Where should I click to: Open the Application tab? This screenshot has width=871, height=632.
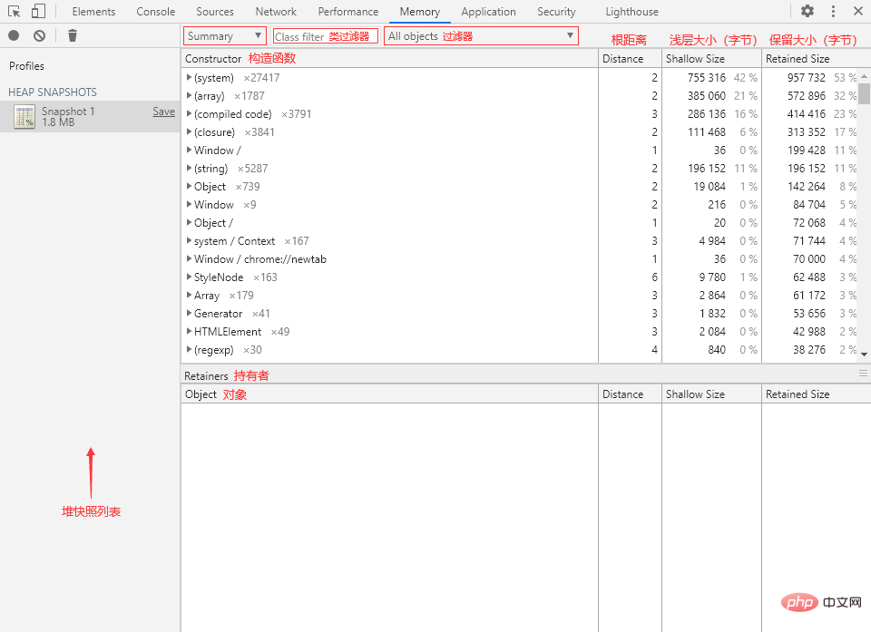pyautogui.click(x=488, y=12)
